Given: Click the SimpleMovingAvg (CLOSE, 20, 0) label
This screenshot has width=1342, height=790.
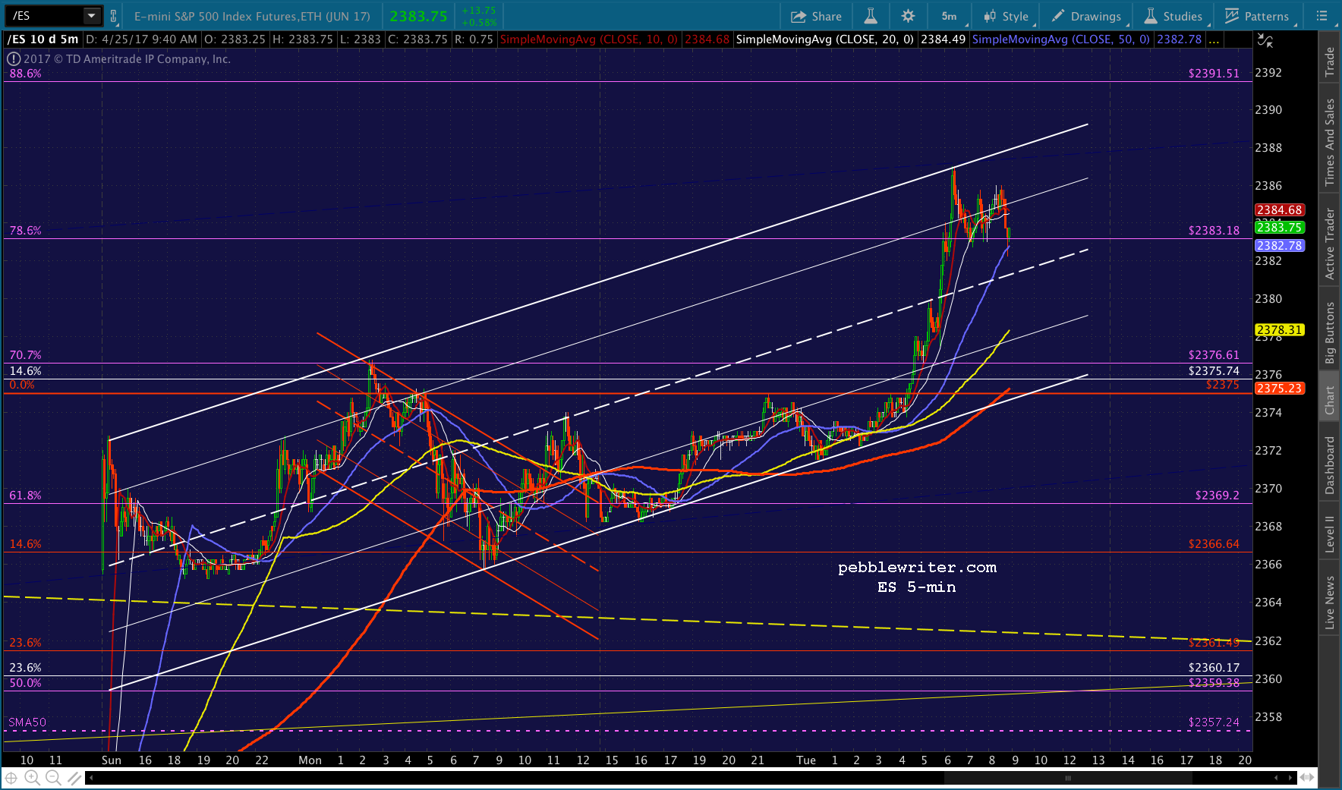Looking at the screenshot, I should tap(824, 39).
